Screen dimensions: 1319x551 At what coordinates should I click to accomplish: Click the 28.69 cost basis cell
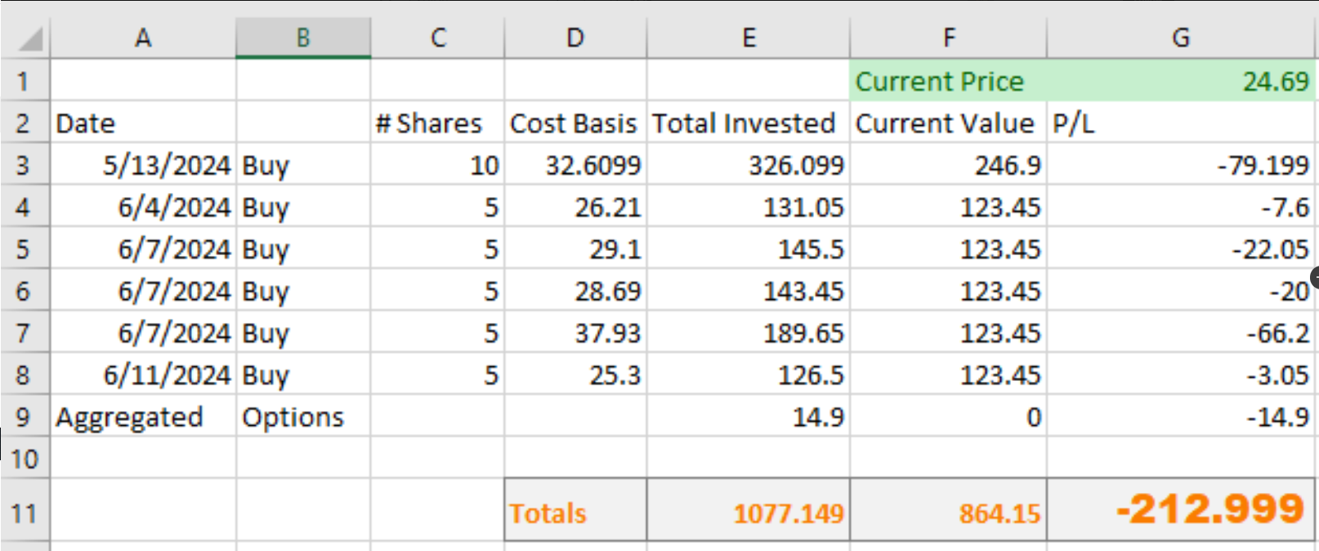[x=575, y=291]
